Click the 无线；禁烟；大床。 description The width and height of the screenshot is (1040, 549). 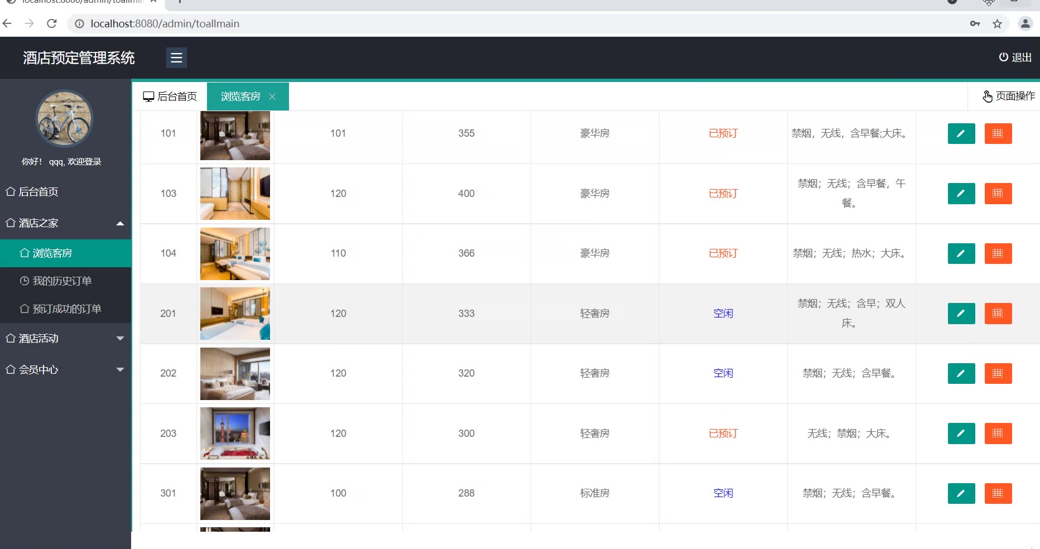click(x=851, y=434)
